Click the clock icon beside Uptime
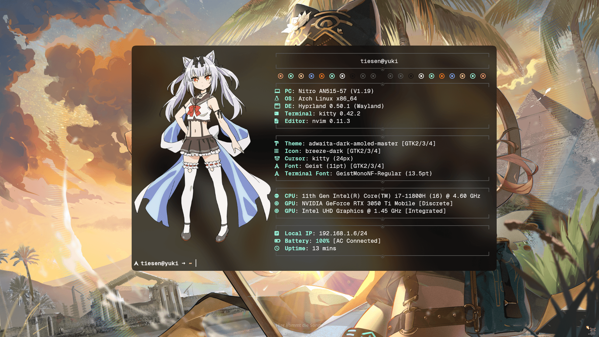Viewport: 599px width, 337px height. click(277, 248)
